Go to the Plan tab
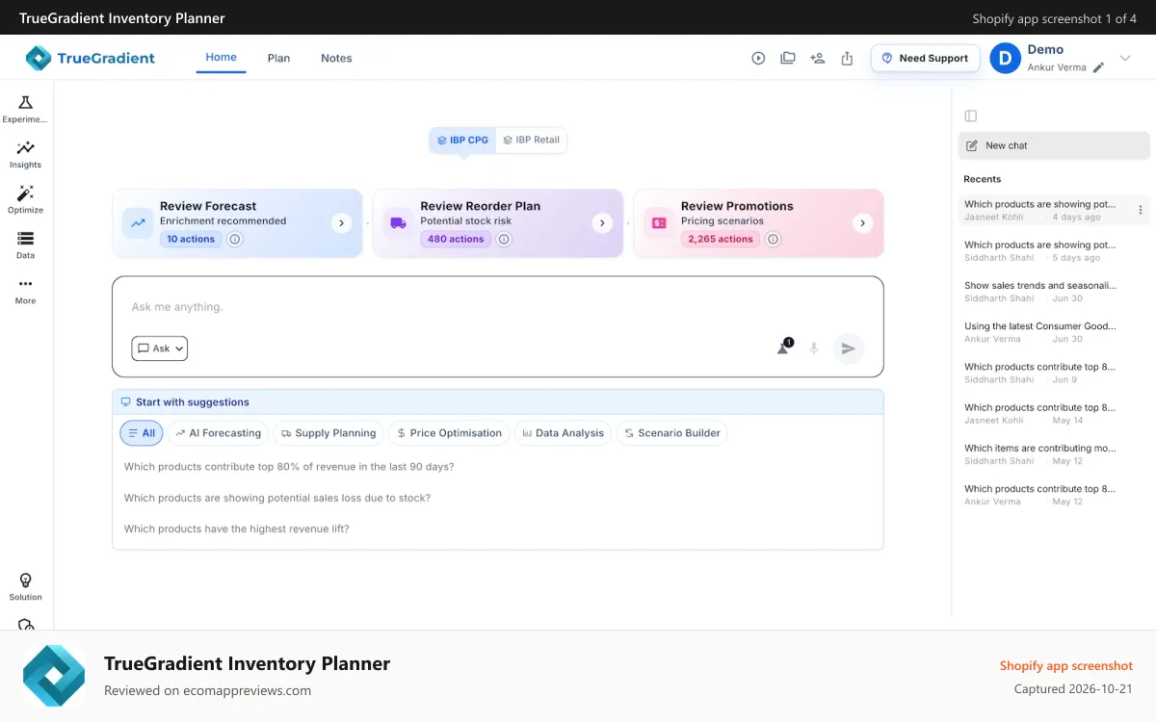 (278, 58)
